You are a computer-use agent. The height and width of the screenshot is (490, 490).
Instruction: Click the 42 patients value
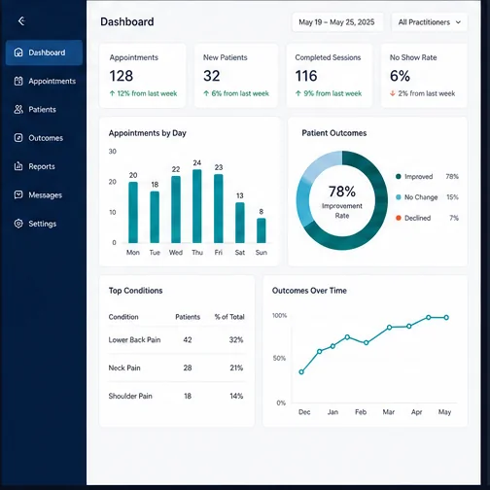pos(188,340)
